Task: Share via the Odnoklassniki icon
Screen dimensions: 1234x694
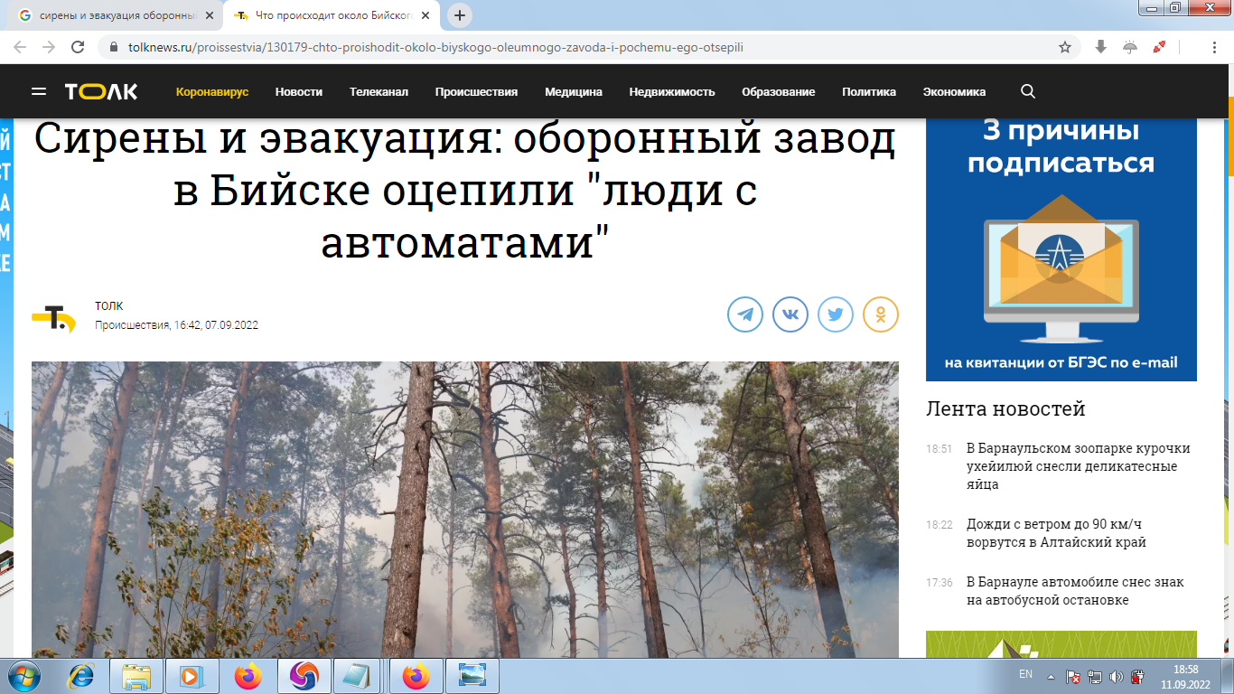Action: pos(880,314)
